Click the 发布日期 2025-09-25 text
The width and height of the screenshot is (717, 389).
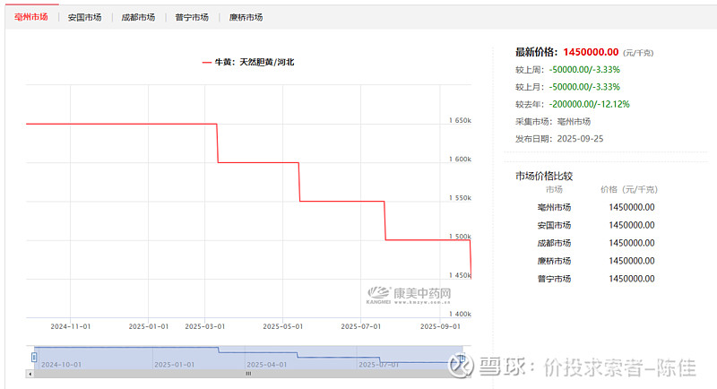pos(559,139)
